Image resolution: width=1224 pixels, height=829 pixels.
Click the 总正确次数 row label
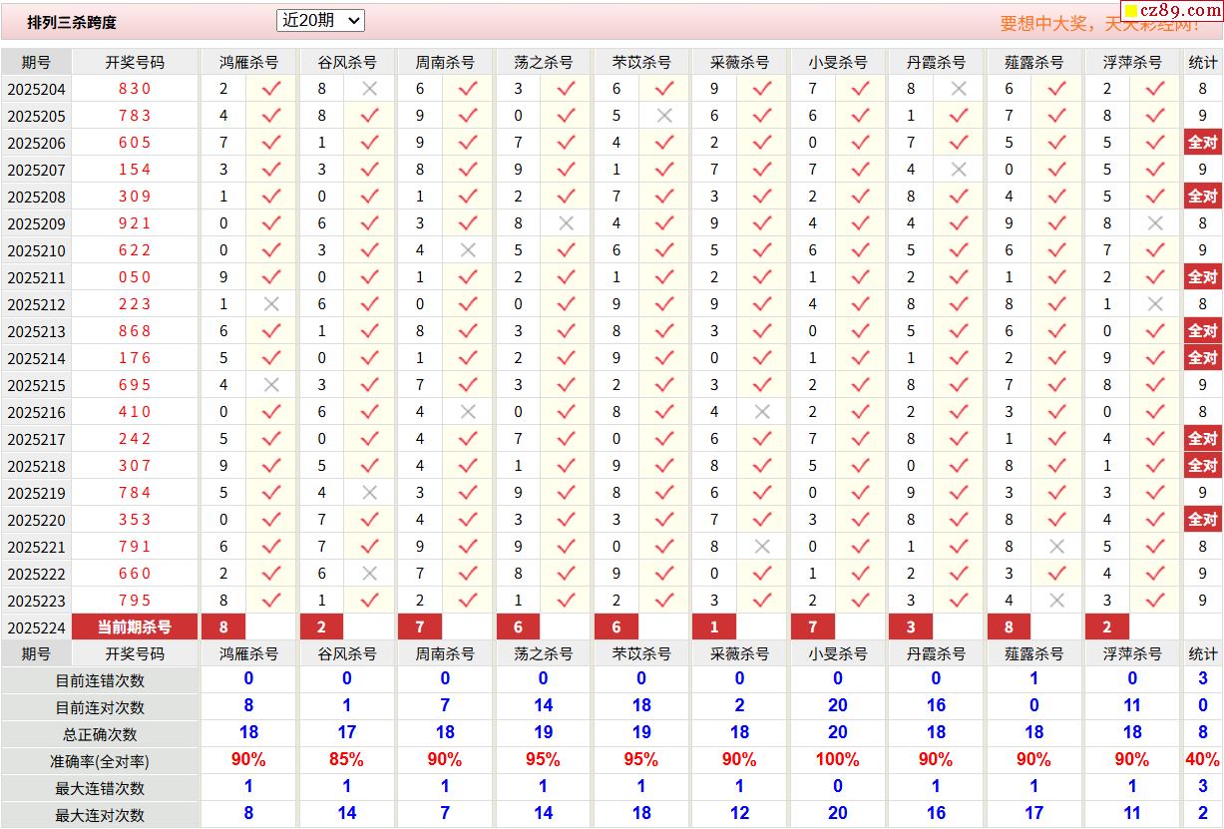coord(100,734)
